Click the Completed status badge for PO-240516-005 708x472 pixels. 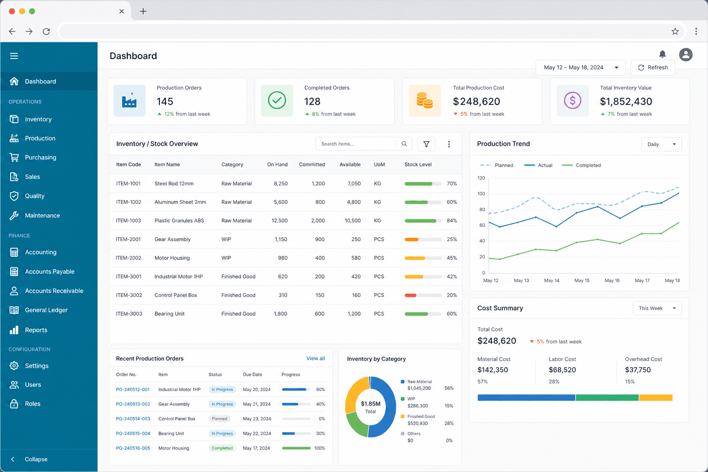pyautogui.click(x=222, y=448)
